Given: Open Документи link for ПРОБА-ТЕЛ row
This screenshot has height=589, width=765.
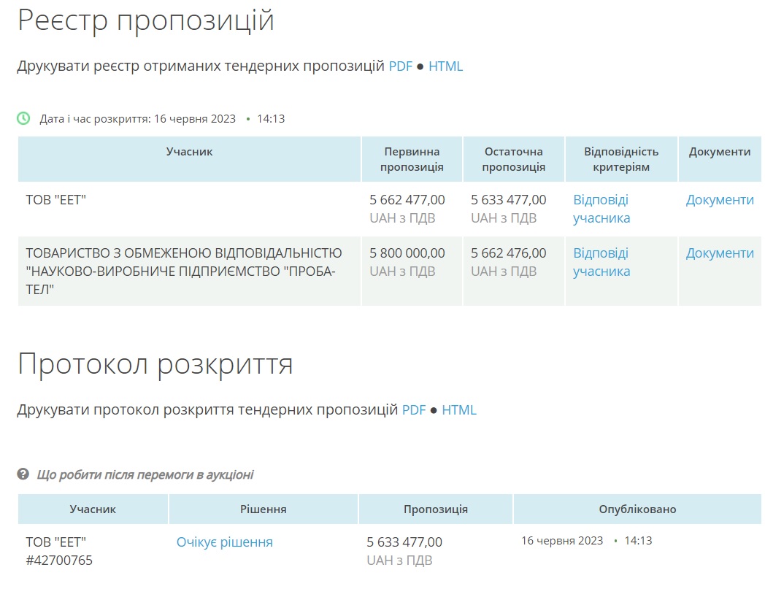Looking at the screenshot, I should point(720,253).
